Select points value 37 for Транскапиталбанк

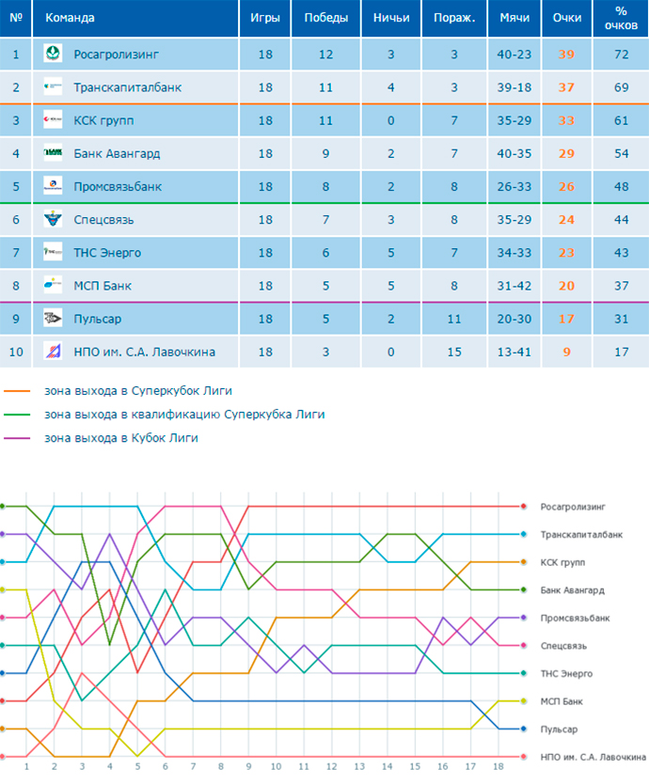[x=566, y=87]
